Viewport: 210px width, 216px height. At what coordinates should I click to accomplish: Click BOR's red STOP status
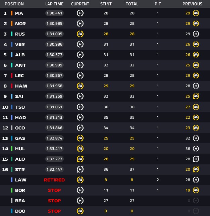click(x=54, y=190)
